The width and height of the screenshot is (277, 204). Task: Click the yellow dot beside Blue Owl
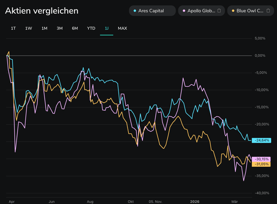pyautogui.click(x=233, y=11)
